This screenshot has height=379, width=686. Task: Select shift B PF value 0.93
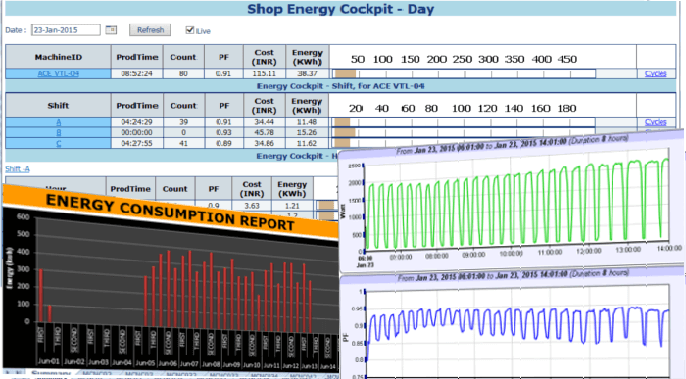click(223, 132)
